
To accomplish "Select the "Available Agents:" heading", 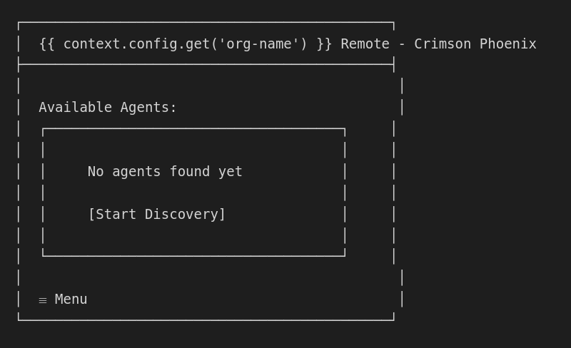I will (x=108, y=108).
